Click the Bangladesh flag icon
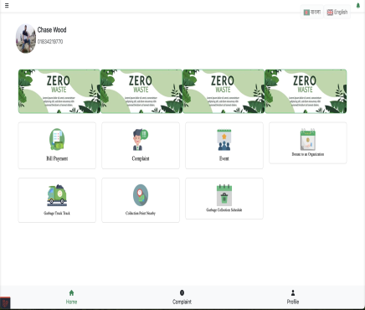Viewport: 365px width, 310px height. tap(306, 13)
